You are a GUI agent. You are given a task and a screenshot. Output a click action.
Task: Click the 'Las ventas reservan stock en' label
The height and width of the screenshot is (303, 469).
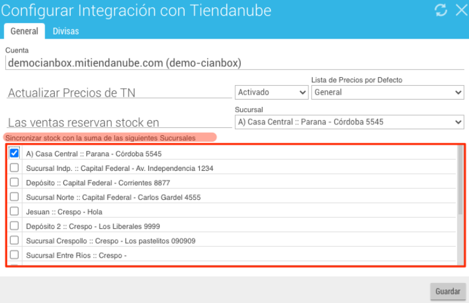click(x=83, y=123)
